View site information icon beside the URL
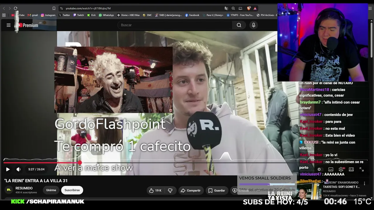The image size is (374, 210). [x=61, y=8]
